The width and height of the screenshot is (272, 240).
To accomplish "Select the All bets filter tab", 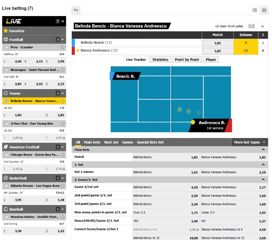I will (x=78, y=142).
